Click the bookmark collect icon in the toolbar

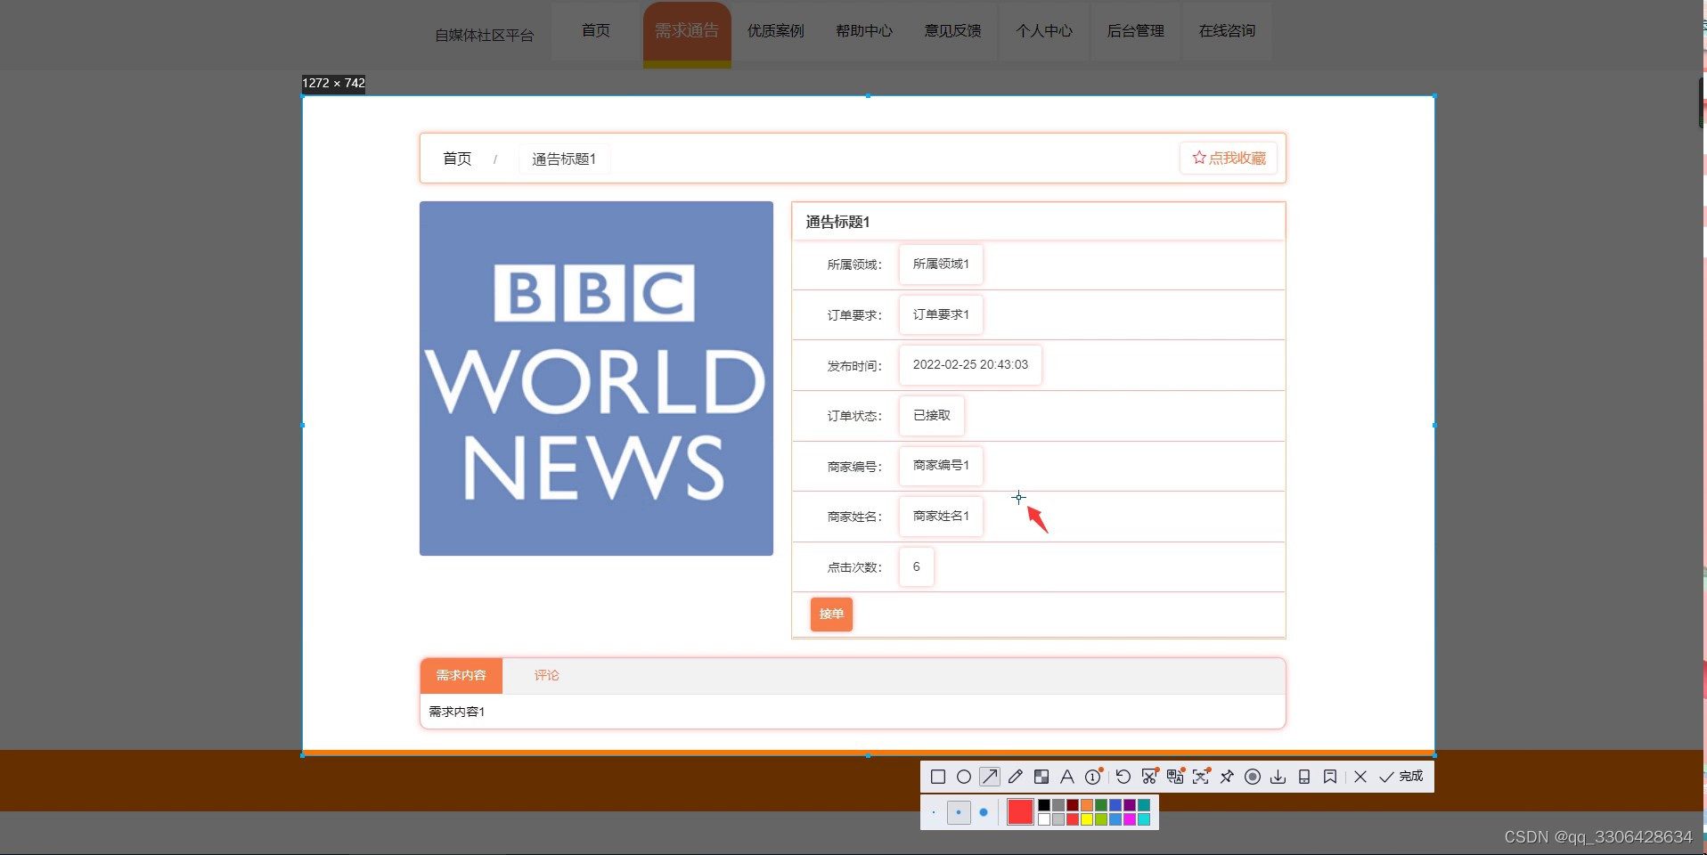1330,777
